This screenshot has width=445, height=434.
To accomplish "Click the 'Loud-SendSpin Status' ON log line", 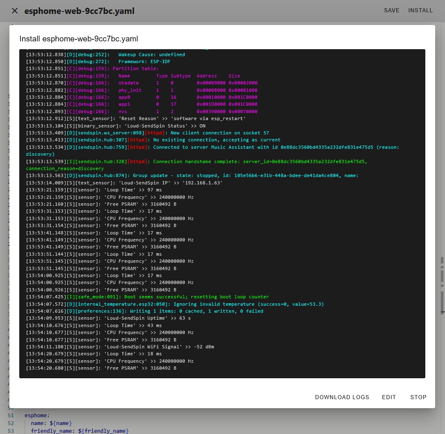I will 116,126.
